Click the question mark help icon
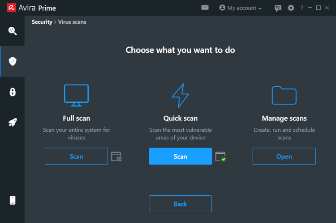 pyautogui.click(x=302, y=8)
